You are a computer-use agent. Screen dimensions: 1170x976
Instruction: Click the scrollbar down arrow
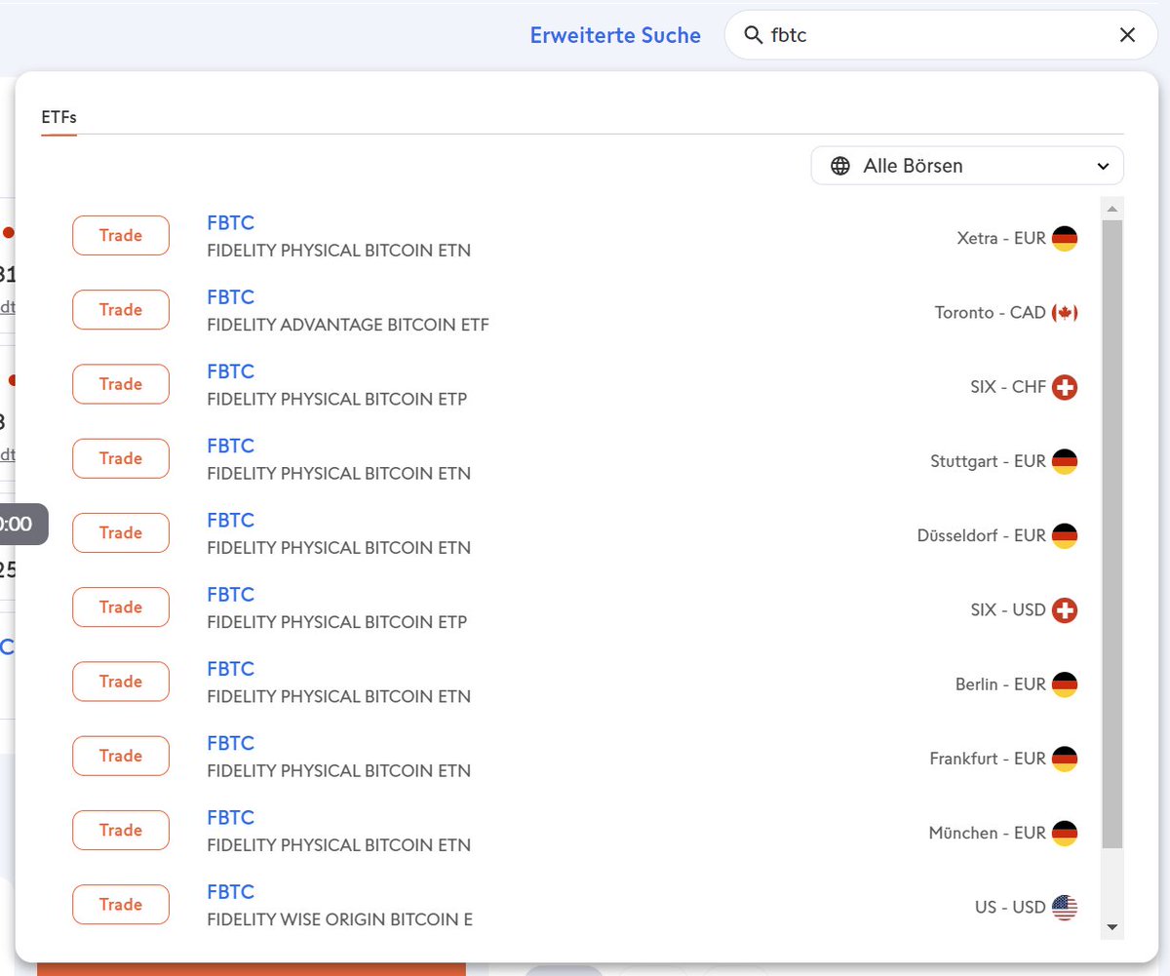1112,927
